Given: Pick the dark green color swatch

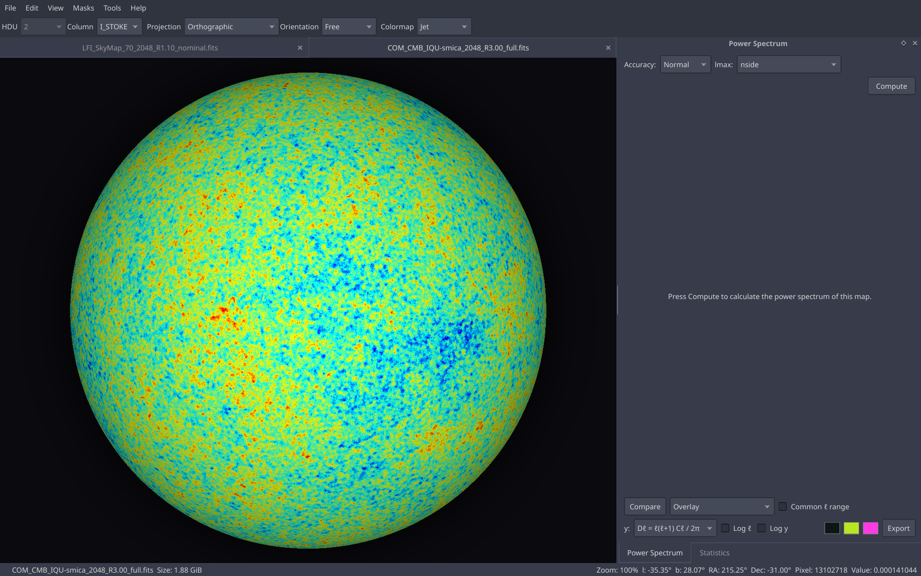Looking at the screenshot, I should coord(832,528).
